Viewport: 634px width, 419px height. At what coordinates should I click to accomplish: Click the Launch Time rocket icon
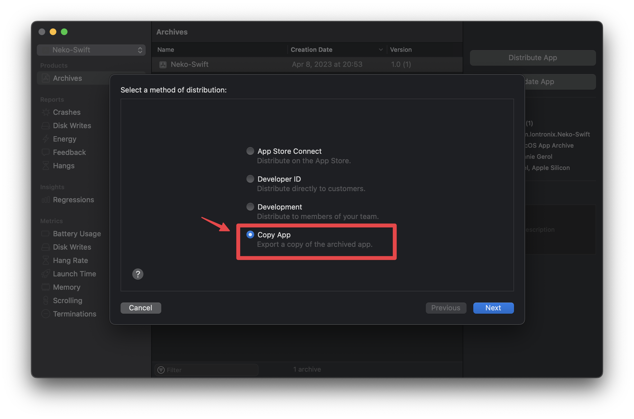[46, 274]
